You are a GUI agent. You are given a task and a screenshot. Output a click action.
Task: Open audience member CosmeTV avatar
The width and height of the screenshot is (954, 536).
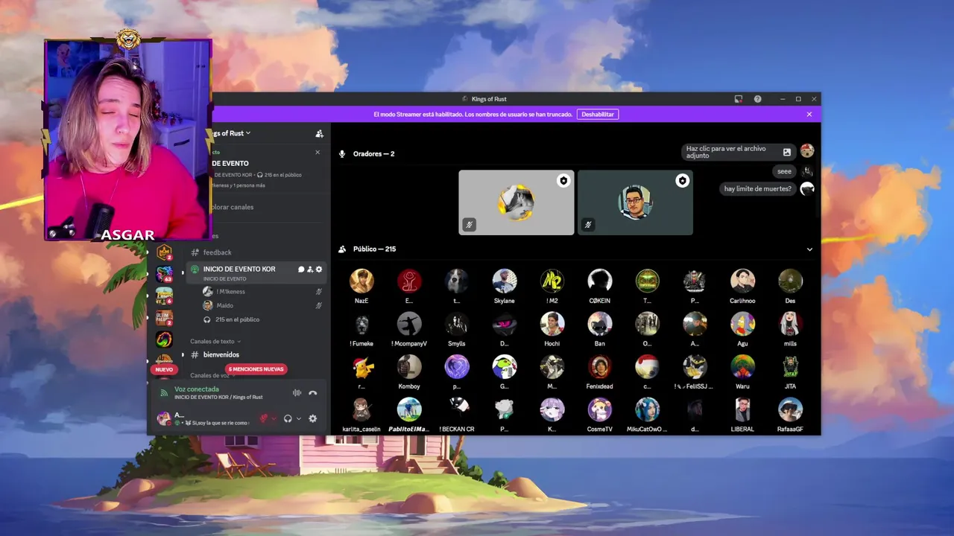(600, 409)
